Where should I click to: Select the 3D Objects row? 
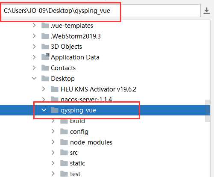pyautogui.click(x=105, y=47)
